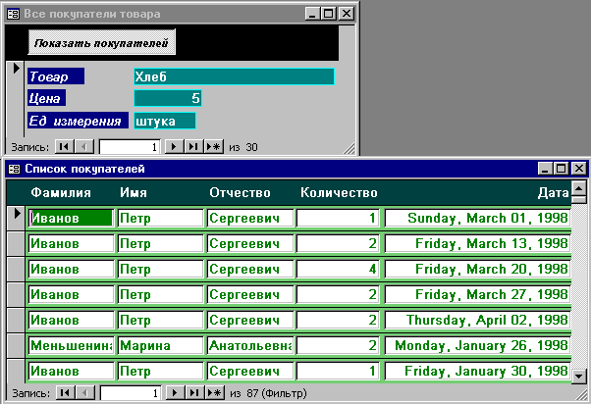Select record selector of Товар form
The height and width of the screenshot is (404, 591).
[x=16, y=99]
